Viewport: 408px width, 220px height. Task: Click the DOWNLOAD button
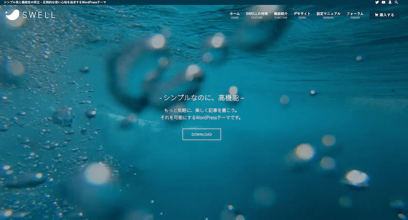[x=201, y=134]
